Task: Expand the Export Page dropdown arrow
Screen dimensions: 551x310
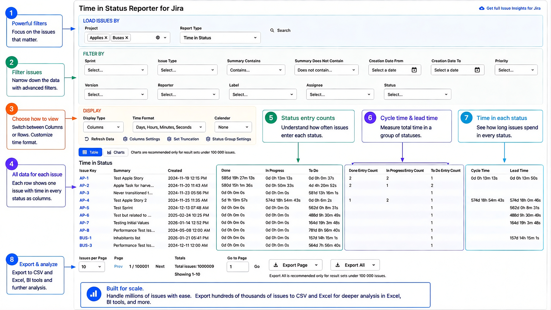Action: coord(316,265)
